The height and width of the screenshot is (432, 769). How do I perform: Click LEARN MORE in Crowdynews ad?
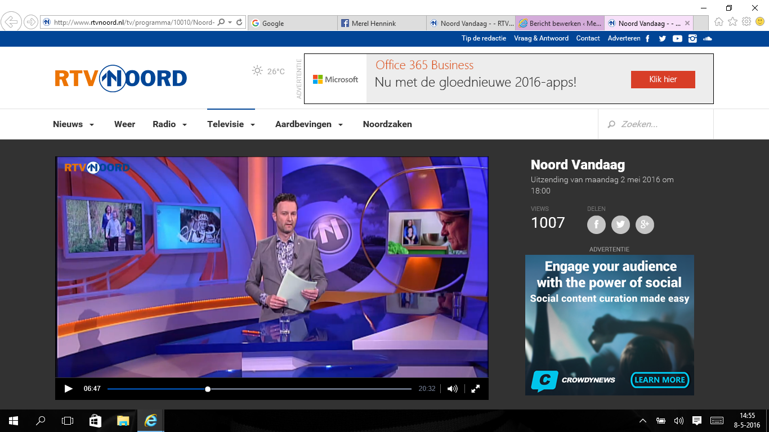pyautogui.click(x=660, y=380)
